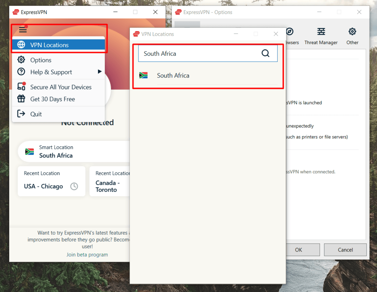Click the Browsers compass icon
Image resolution: width=377 pixels, height=292 pixels.
click(289, 32)
